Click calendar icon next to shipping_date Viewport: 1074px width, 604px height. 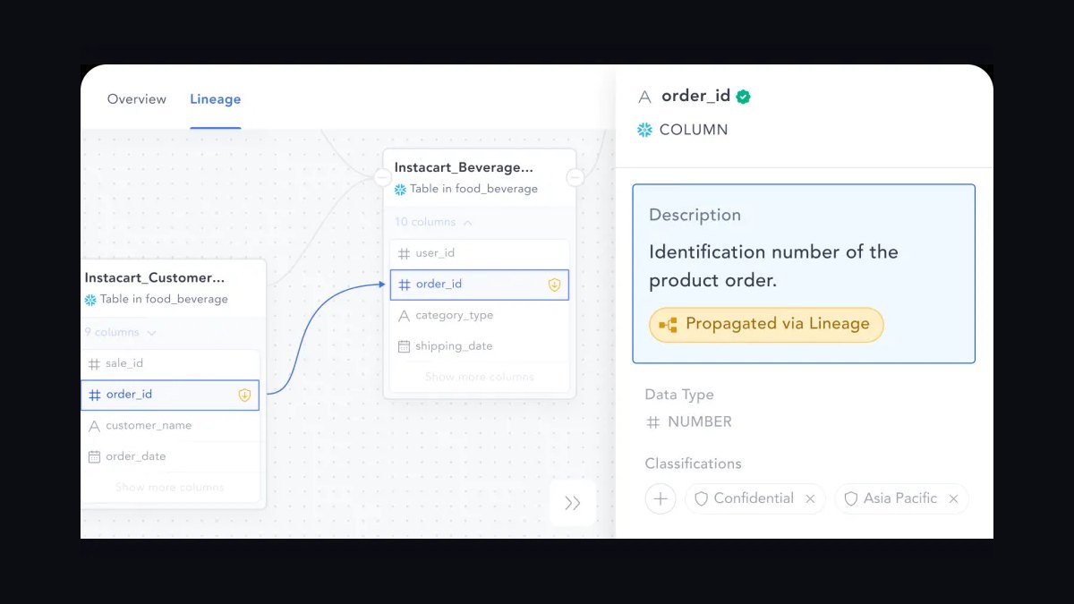pyautogui.click(x=404, y=346)
